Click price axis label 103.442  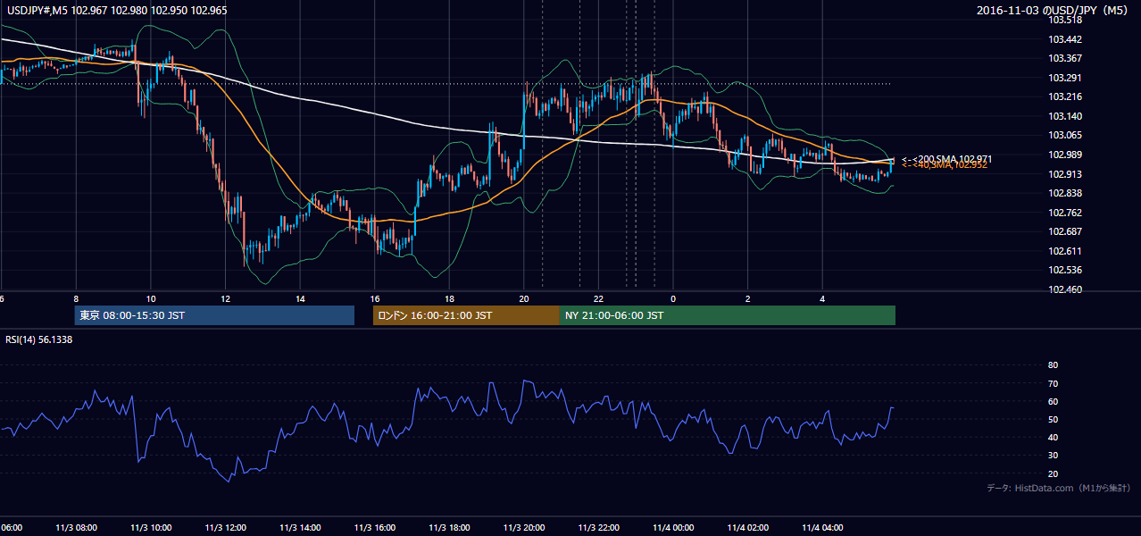tap(1066, 39)
